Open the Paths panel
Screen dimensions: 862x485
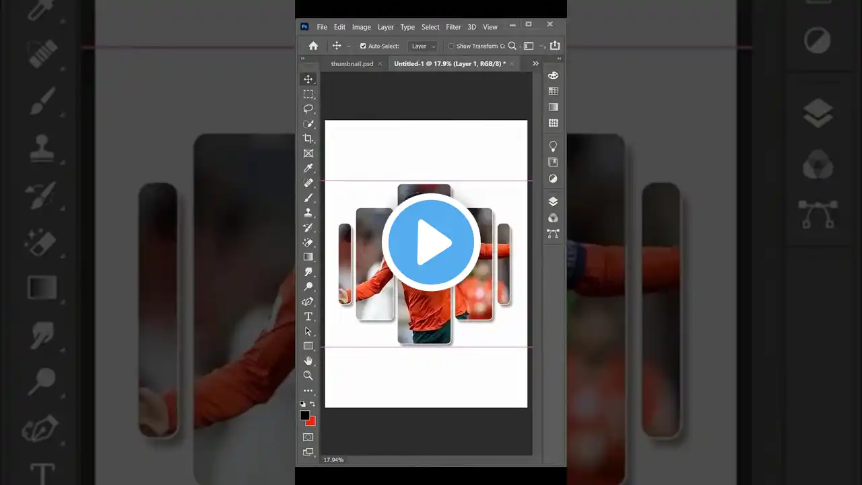554,234
